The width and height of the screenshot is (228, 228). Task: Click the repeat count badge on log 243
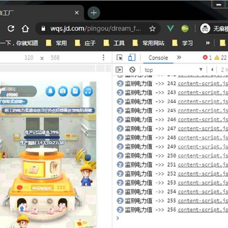tap(120, 92)
